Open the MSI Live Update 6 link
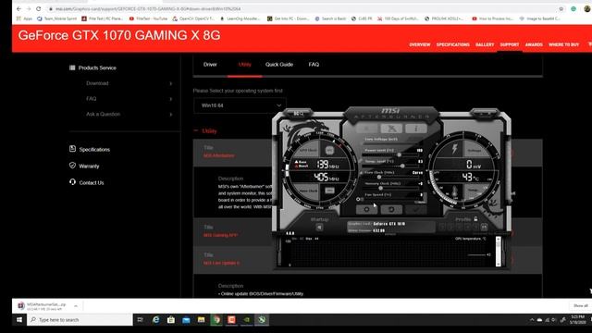592x333 pixels. point(222,263)
